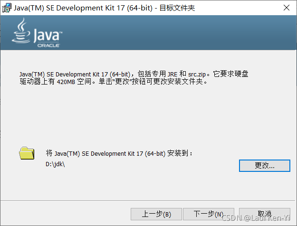Go back with the 上一步(B) button
Viewport: 297px width, 226px height.
point(156,214)
